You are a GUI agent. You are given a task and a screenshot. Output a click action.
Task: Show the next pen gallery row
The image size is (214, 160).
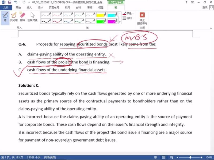pos(120,18)
